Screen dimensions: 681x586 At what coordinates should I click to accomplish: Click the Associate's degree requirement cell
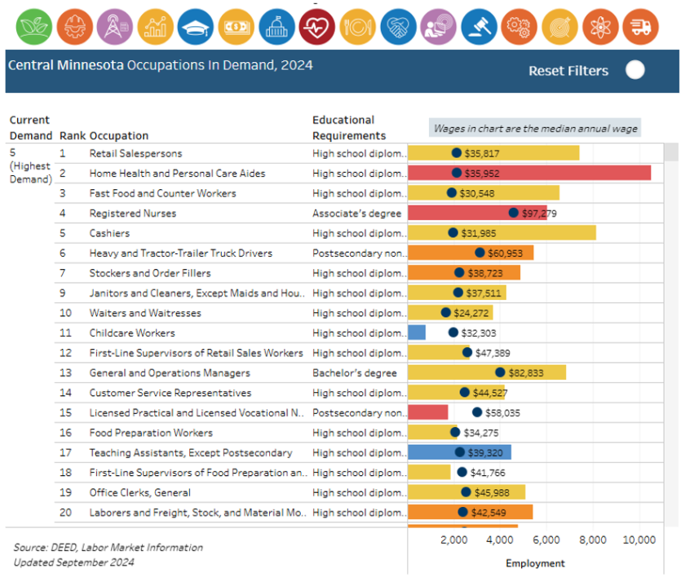coord(357,214)
